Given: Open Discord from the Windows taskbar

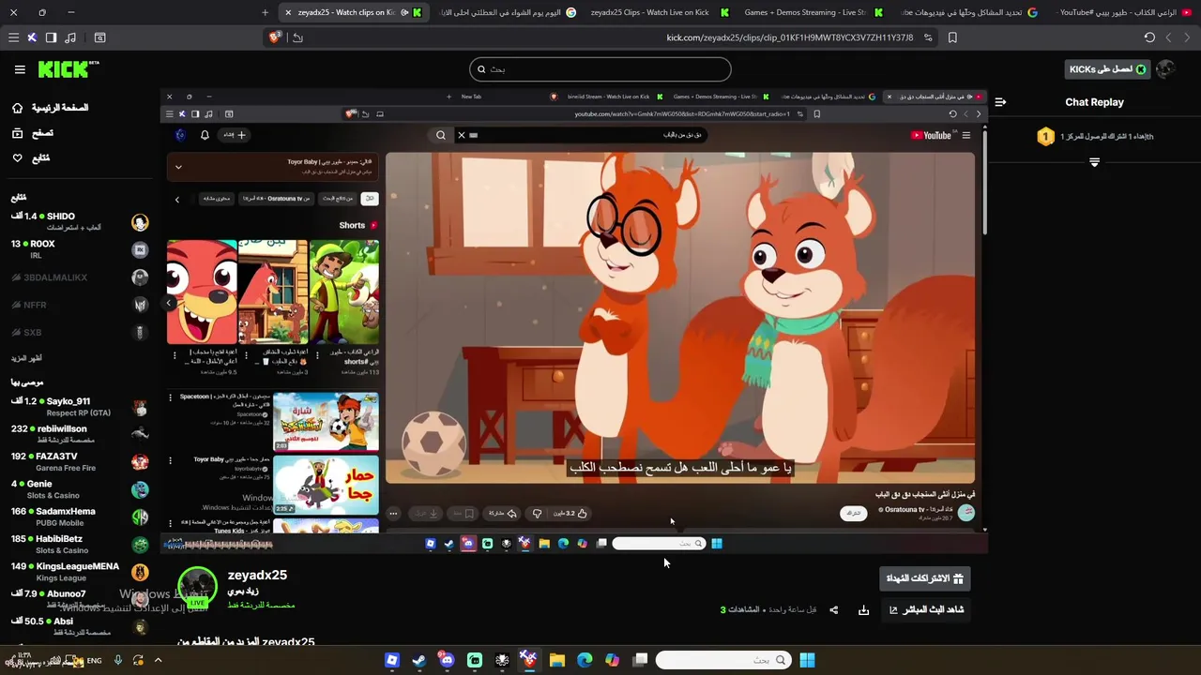Looking at the screenshot, I should 447,660.
